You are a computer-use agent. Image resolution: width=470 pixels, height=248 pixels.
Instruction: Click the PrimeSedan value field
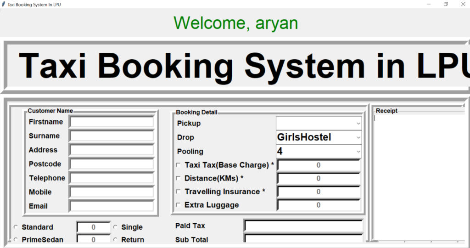point(94,239)
